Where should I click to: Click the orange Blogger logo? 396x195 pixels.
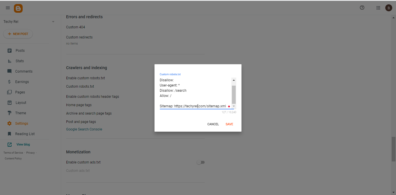[x=18, y=8]
